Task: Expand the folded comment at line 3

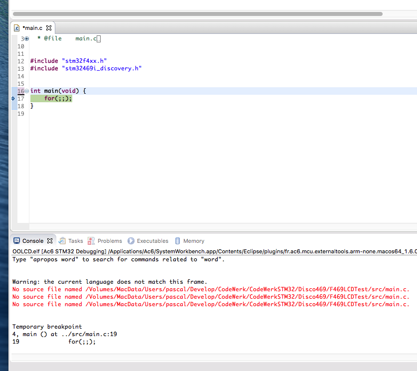Action: (27, 38)
